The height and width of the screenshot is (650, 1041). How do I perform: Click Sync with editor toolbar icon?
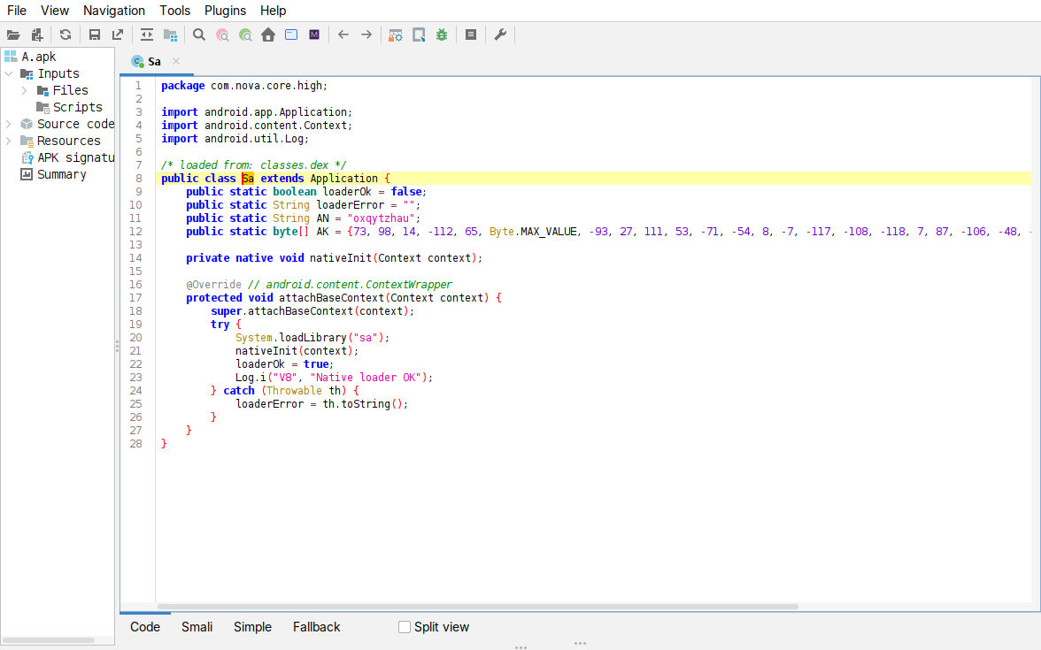(x=147, y=35)
